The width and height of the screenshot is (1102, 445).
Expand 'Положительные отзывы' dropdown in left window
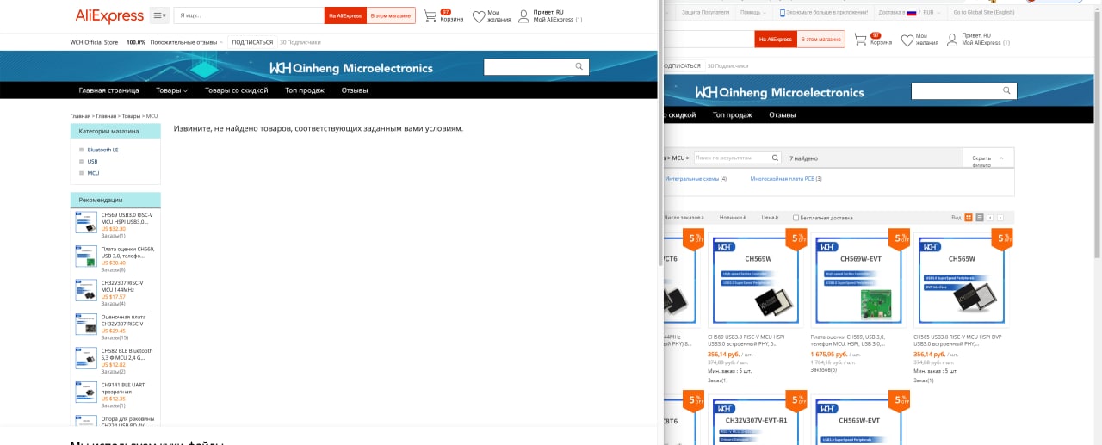186,41
